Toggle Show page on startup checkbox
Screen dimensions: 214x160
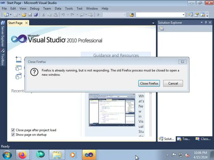click(13, 135)
